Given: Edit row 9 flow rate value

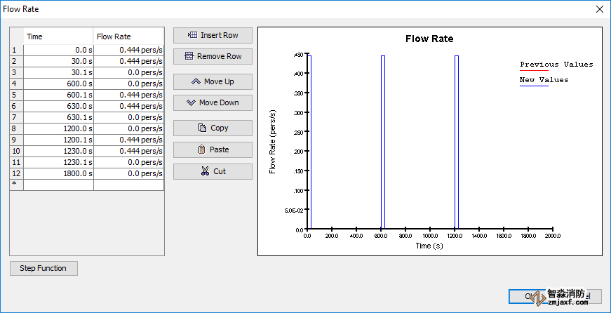Looking at the screenshot, I should click(128, 140).
